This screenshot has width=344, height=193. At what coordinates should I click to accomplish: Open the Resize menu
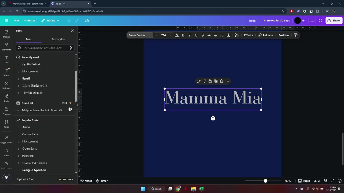pos(30,21)
